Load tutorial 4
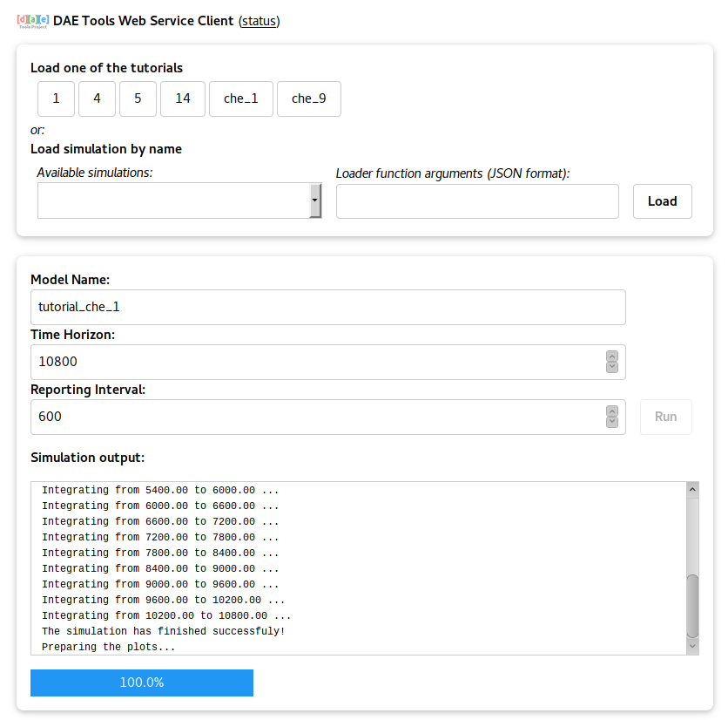Viewport: 728px width, 720px height. [97, 98]
